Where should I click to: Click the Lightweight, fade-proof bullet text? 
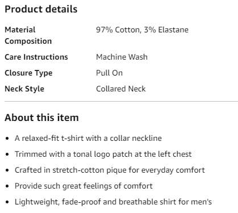113,202
